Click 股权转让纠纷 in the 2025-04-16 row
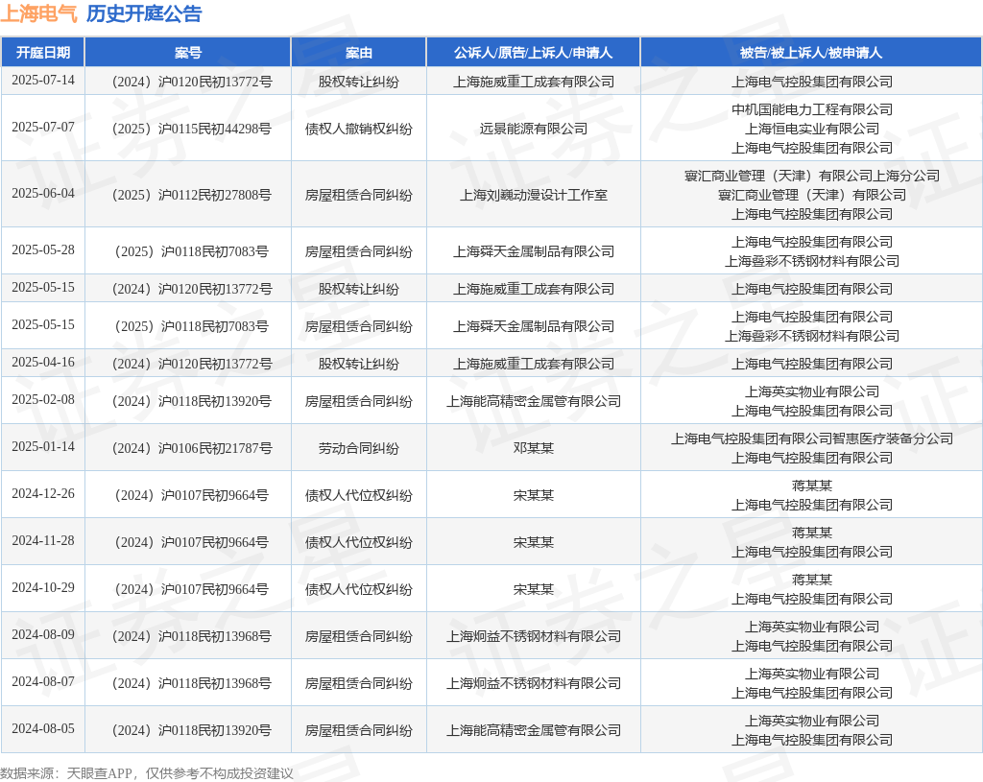 [359, 364]
